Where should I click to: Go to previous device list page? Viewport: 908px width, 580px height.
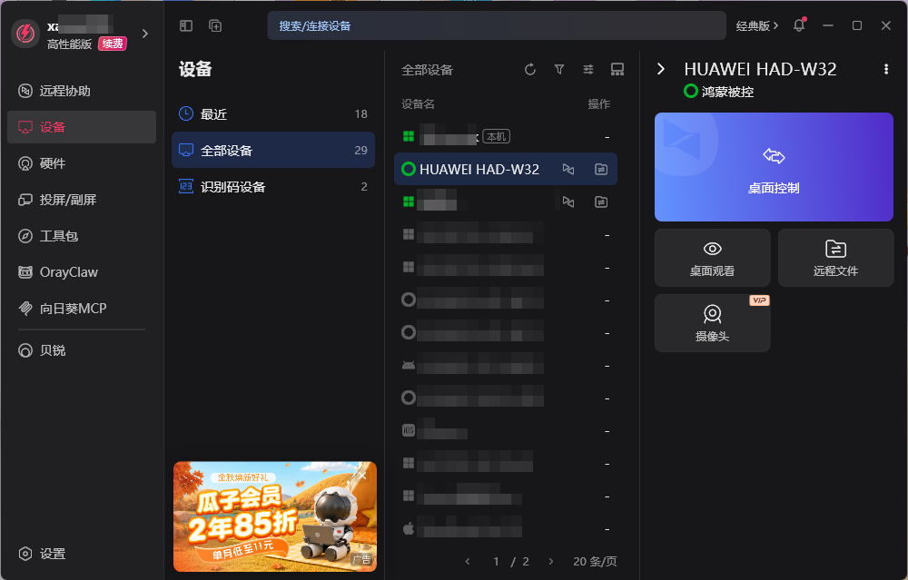468,561
